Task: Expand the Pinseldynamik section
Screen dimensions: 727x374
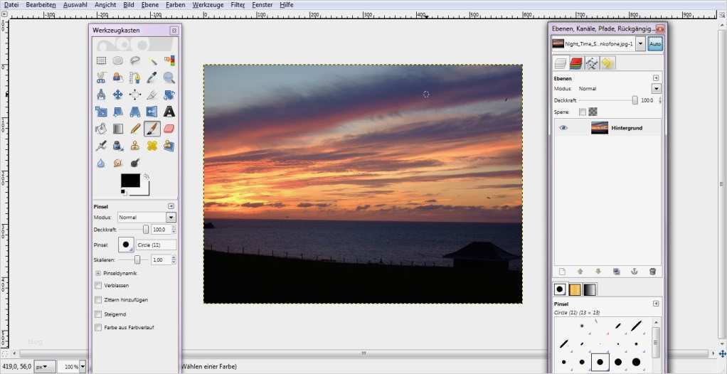Action: [98, 274]
